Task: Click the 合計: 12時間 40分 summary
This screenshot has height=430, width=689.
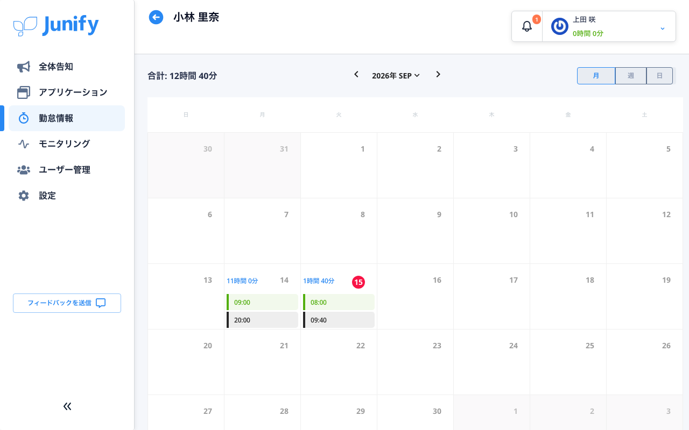Action: 182,76
